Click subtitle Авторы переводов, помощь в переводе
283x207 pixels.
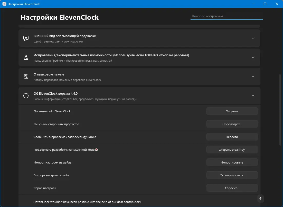pos(67,80)
